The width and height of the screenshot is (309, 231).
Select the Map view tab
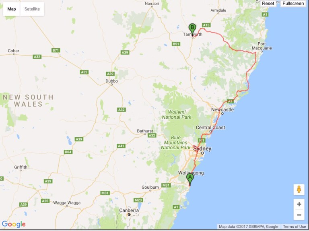point(12,9)
